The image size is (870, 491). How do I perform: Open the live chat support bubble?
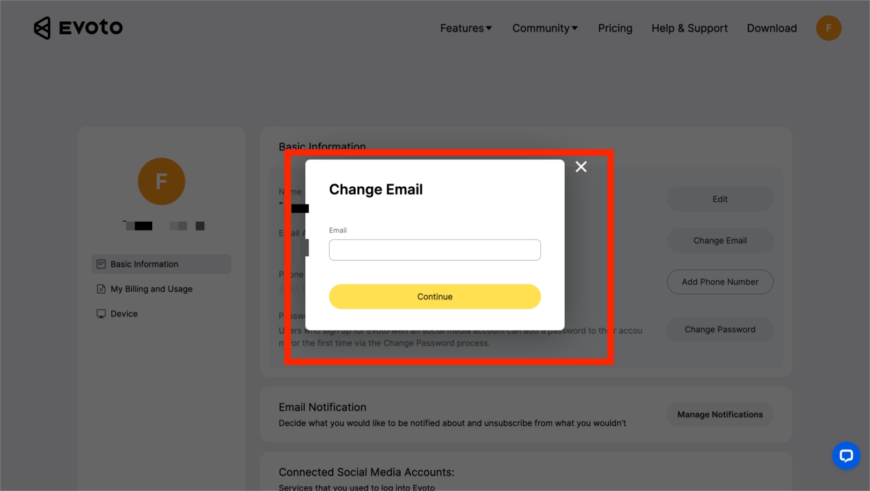[x=845, y=456]
